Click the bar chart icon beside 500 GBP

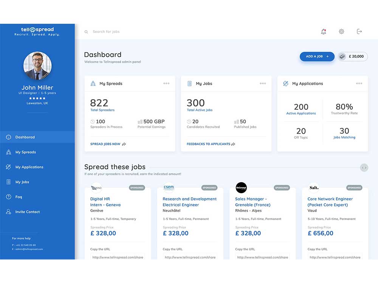pos(140,122)
